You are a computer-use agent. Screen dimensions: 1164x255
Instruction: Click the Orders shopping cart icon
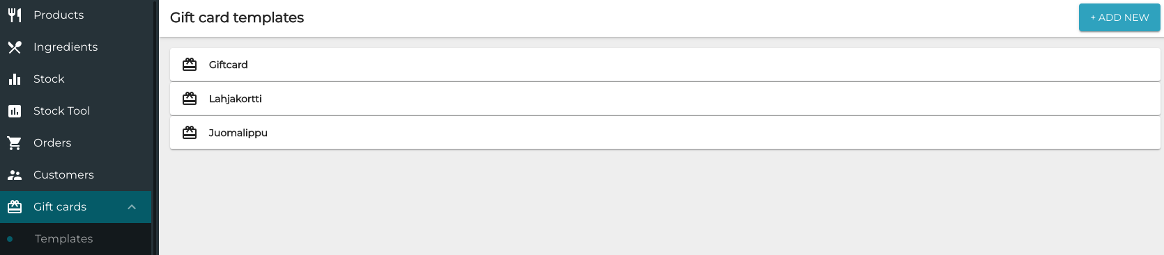click(x=15, y=143)
